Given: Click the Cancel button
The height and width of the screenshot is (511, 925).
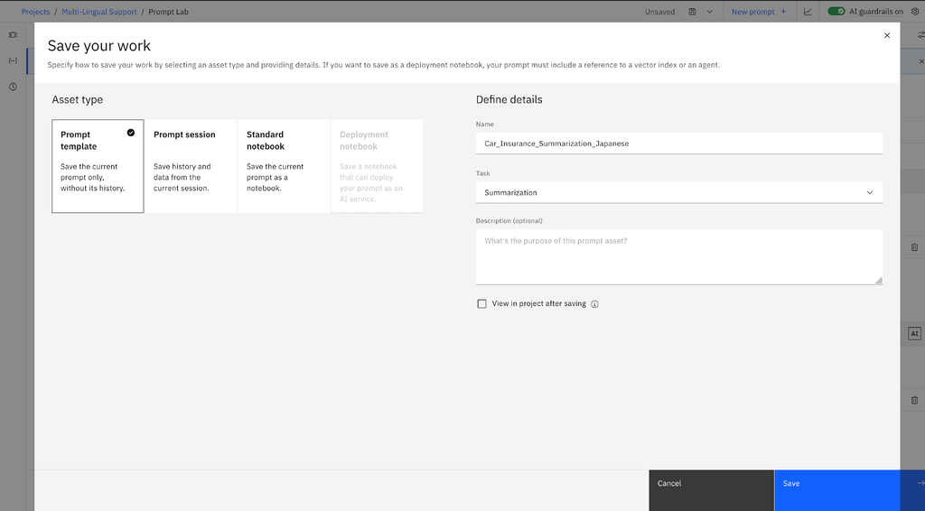Looking at the screenshot, I should click(x=712, y=490).
